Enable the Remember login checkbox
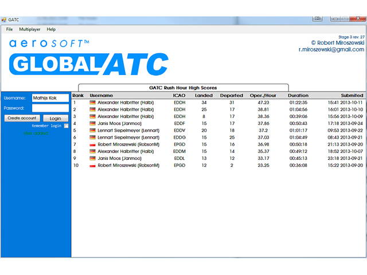The height and width of the screenshot is (275, 367). 67,126
